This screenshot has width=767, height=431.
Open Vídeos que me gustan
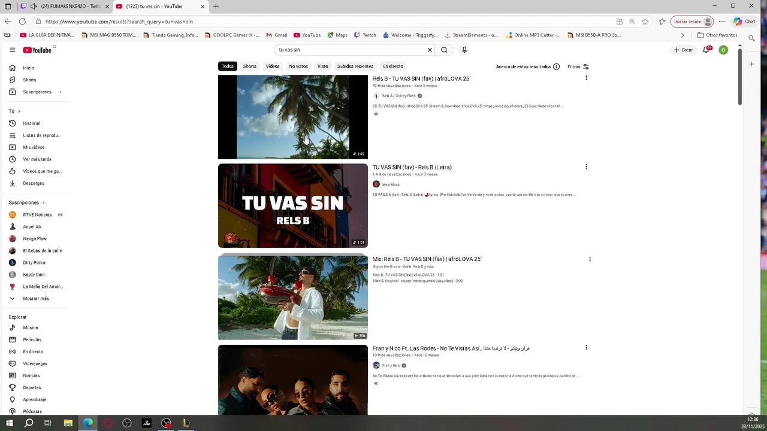point(35,171)
